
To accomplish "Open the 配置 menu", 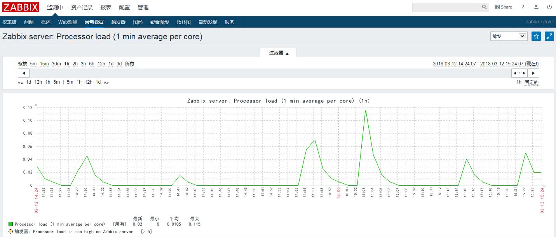I will tap(124, 7).
